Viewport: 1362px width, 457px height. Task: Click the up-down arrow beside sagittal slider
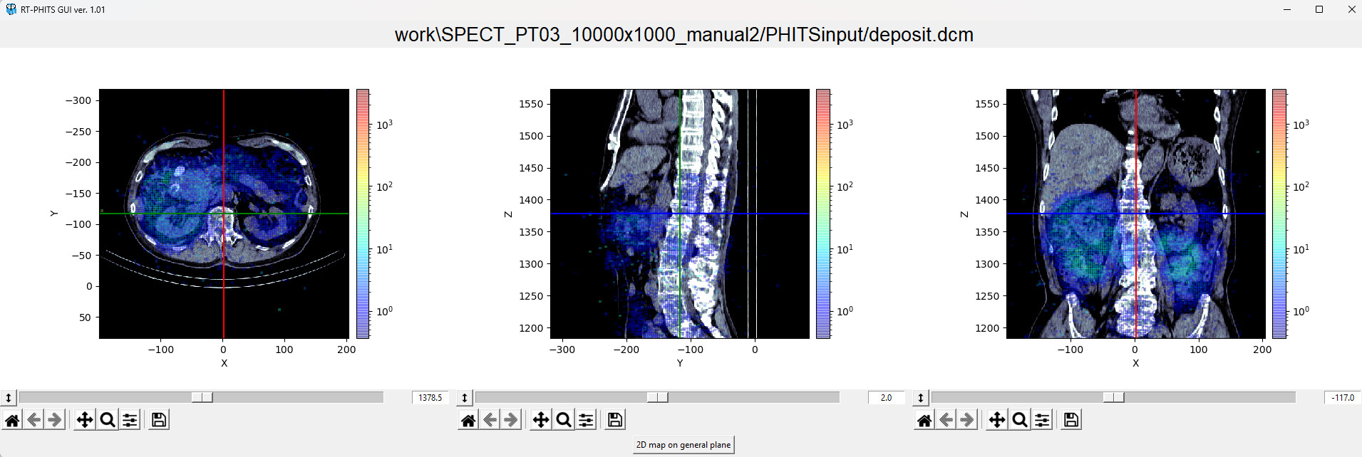click(x=465, y=398)
